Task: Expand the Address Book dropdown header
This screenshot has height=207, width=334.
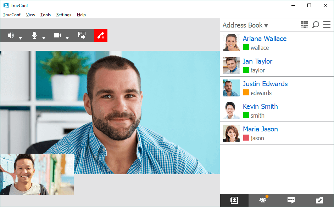Action: [x=245, y=25]
